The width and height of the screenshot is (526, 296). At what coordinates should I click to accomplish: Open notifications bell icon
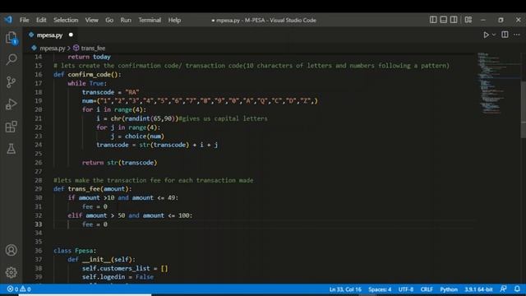tap(517, 289)
